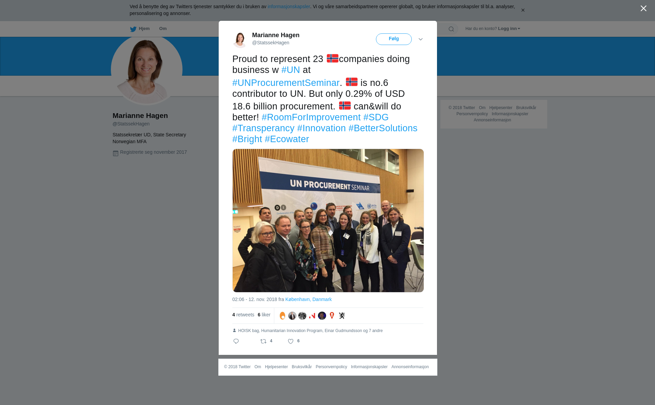655x405 pixels.
Task: Open the informasjonskapsler link in the banner
Action: (x=289, y=6)
